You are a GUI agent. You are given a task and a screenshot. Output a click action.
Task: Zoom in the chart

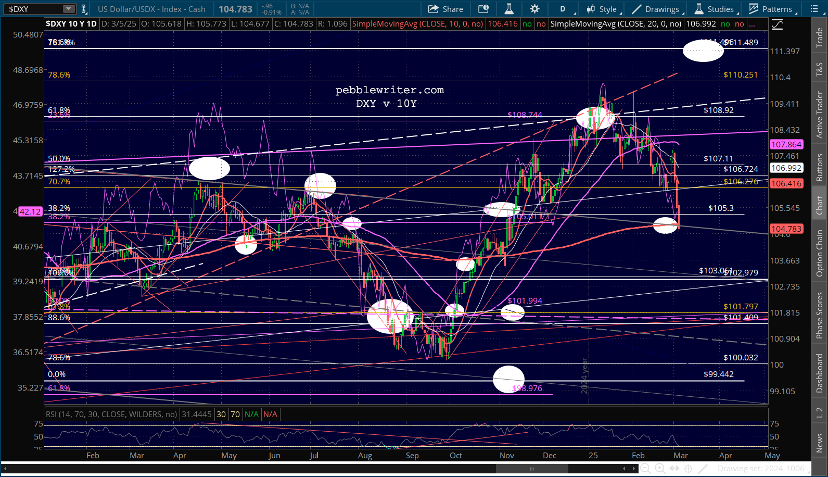pyautogui.click(x=660, y=469)
